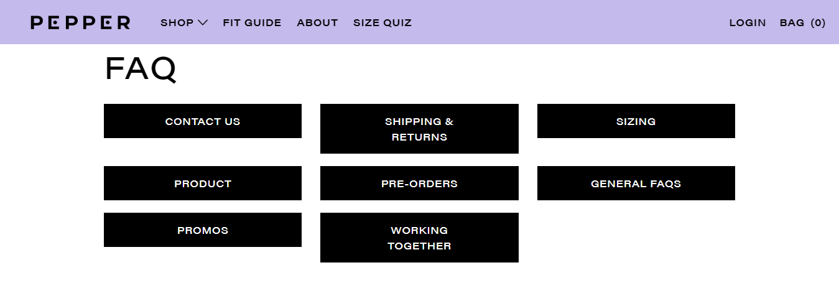839x288 pixels.
Task: Select the PROMOS category button
Action: click(203, 230)
